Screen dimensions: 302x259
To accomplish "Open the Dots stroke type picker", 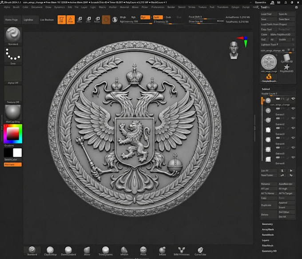I will tap(13, 56).
